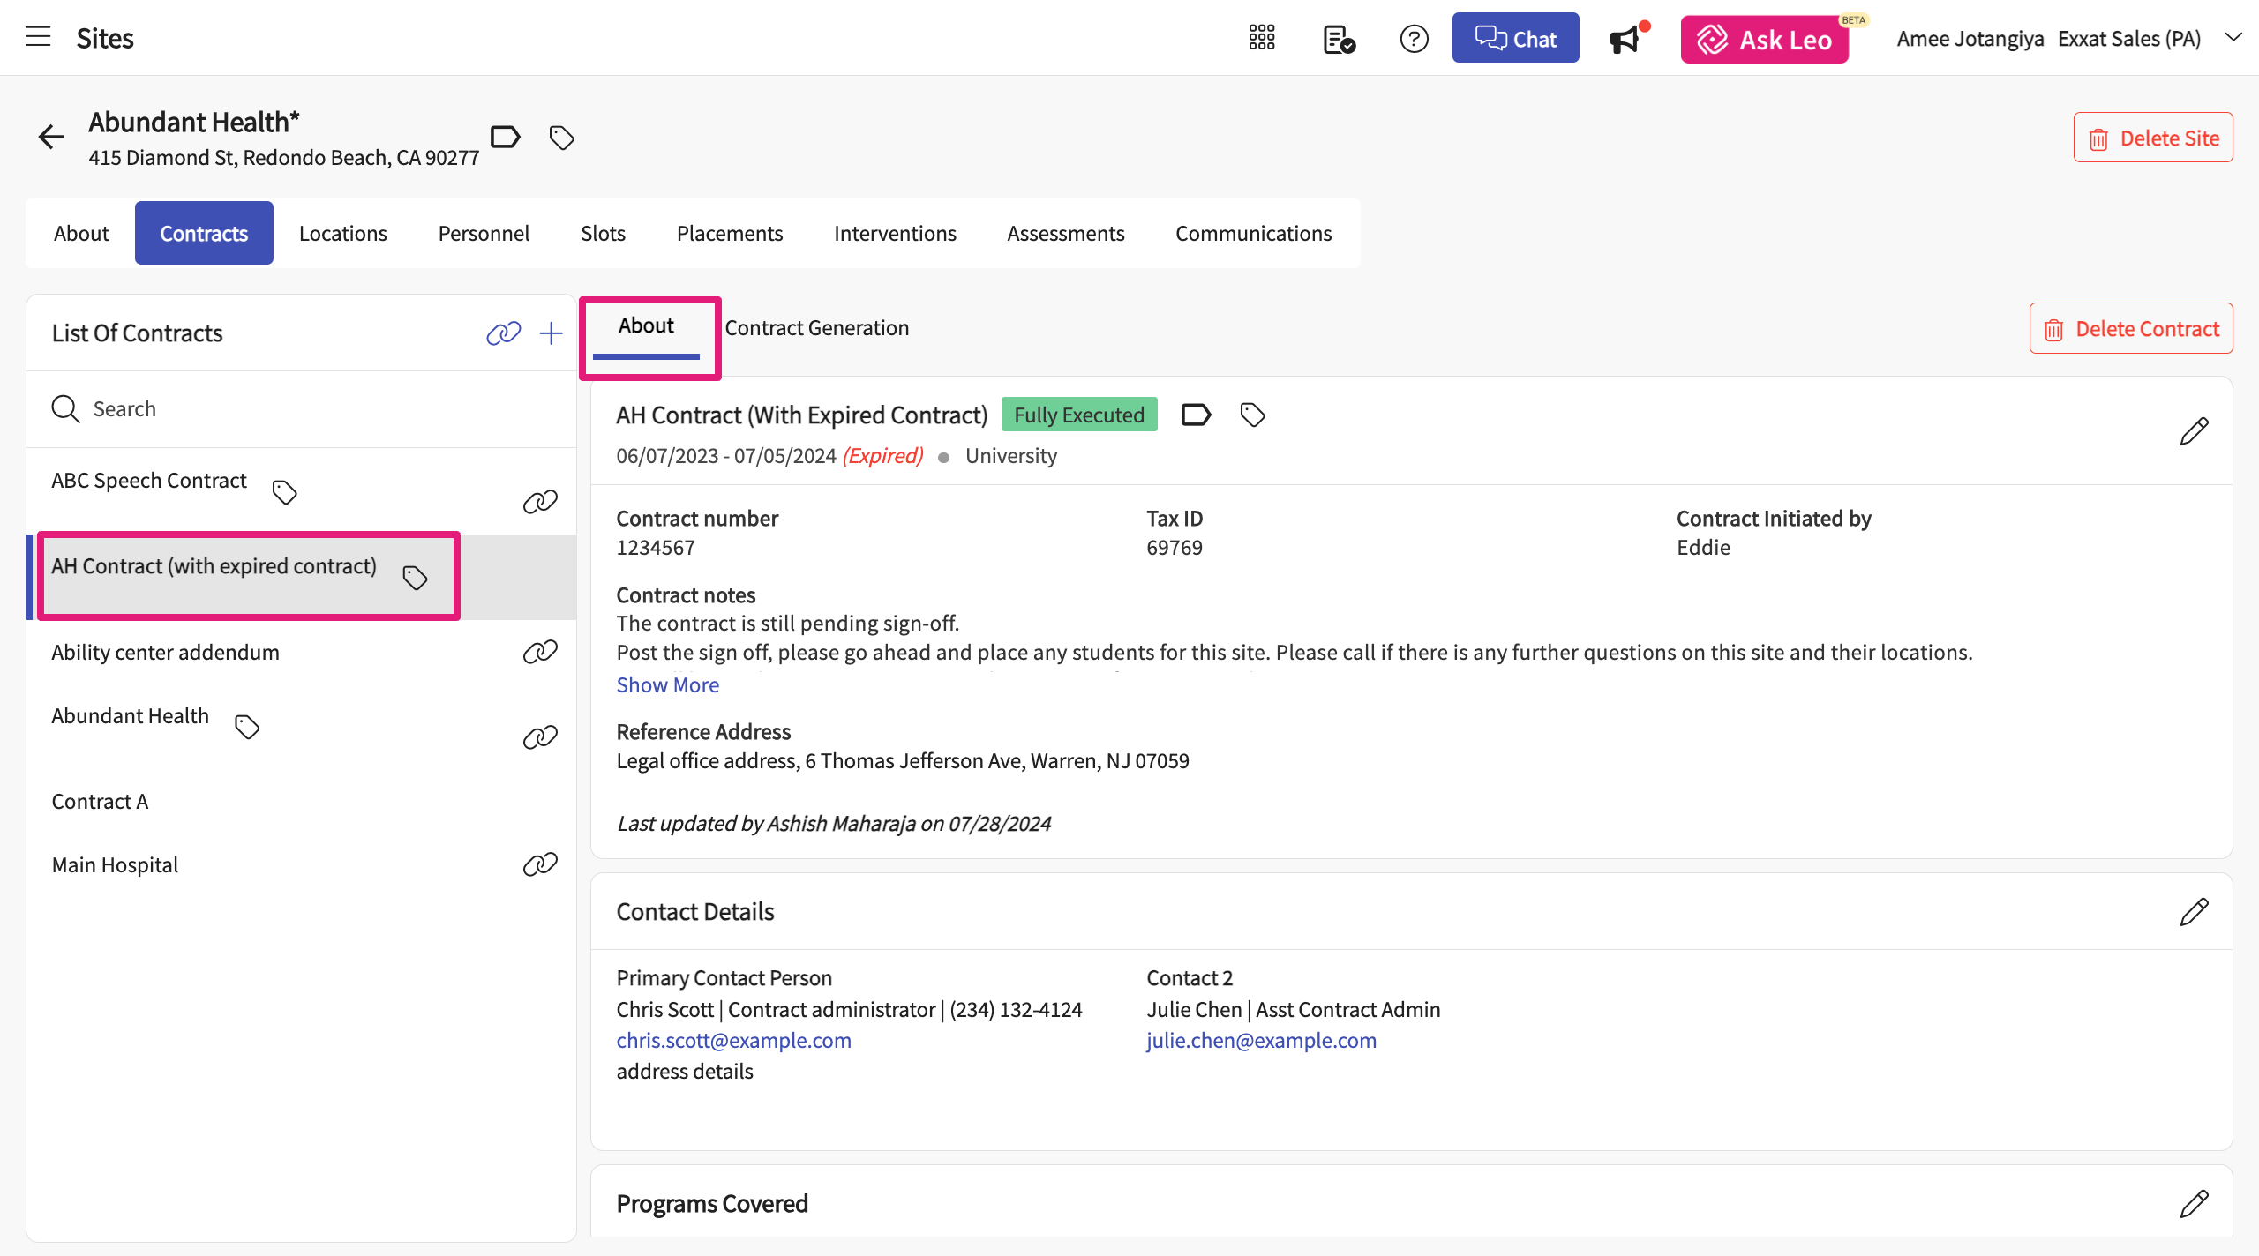Edit Contact Details with pencil icon
Screen dimensions: 2259x1256
(x=2194, y=912)
